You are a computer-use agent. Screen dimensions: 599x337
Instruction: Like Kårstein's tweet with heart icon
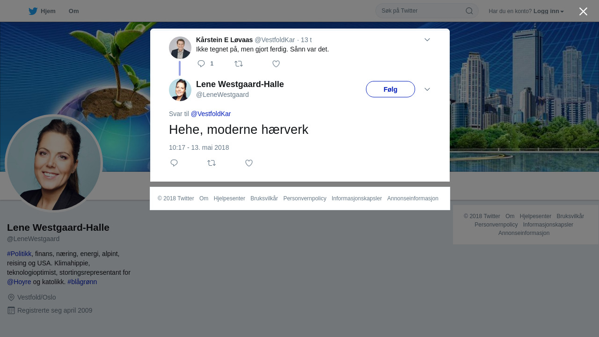[276, 64]
